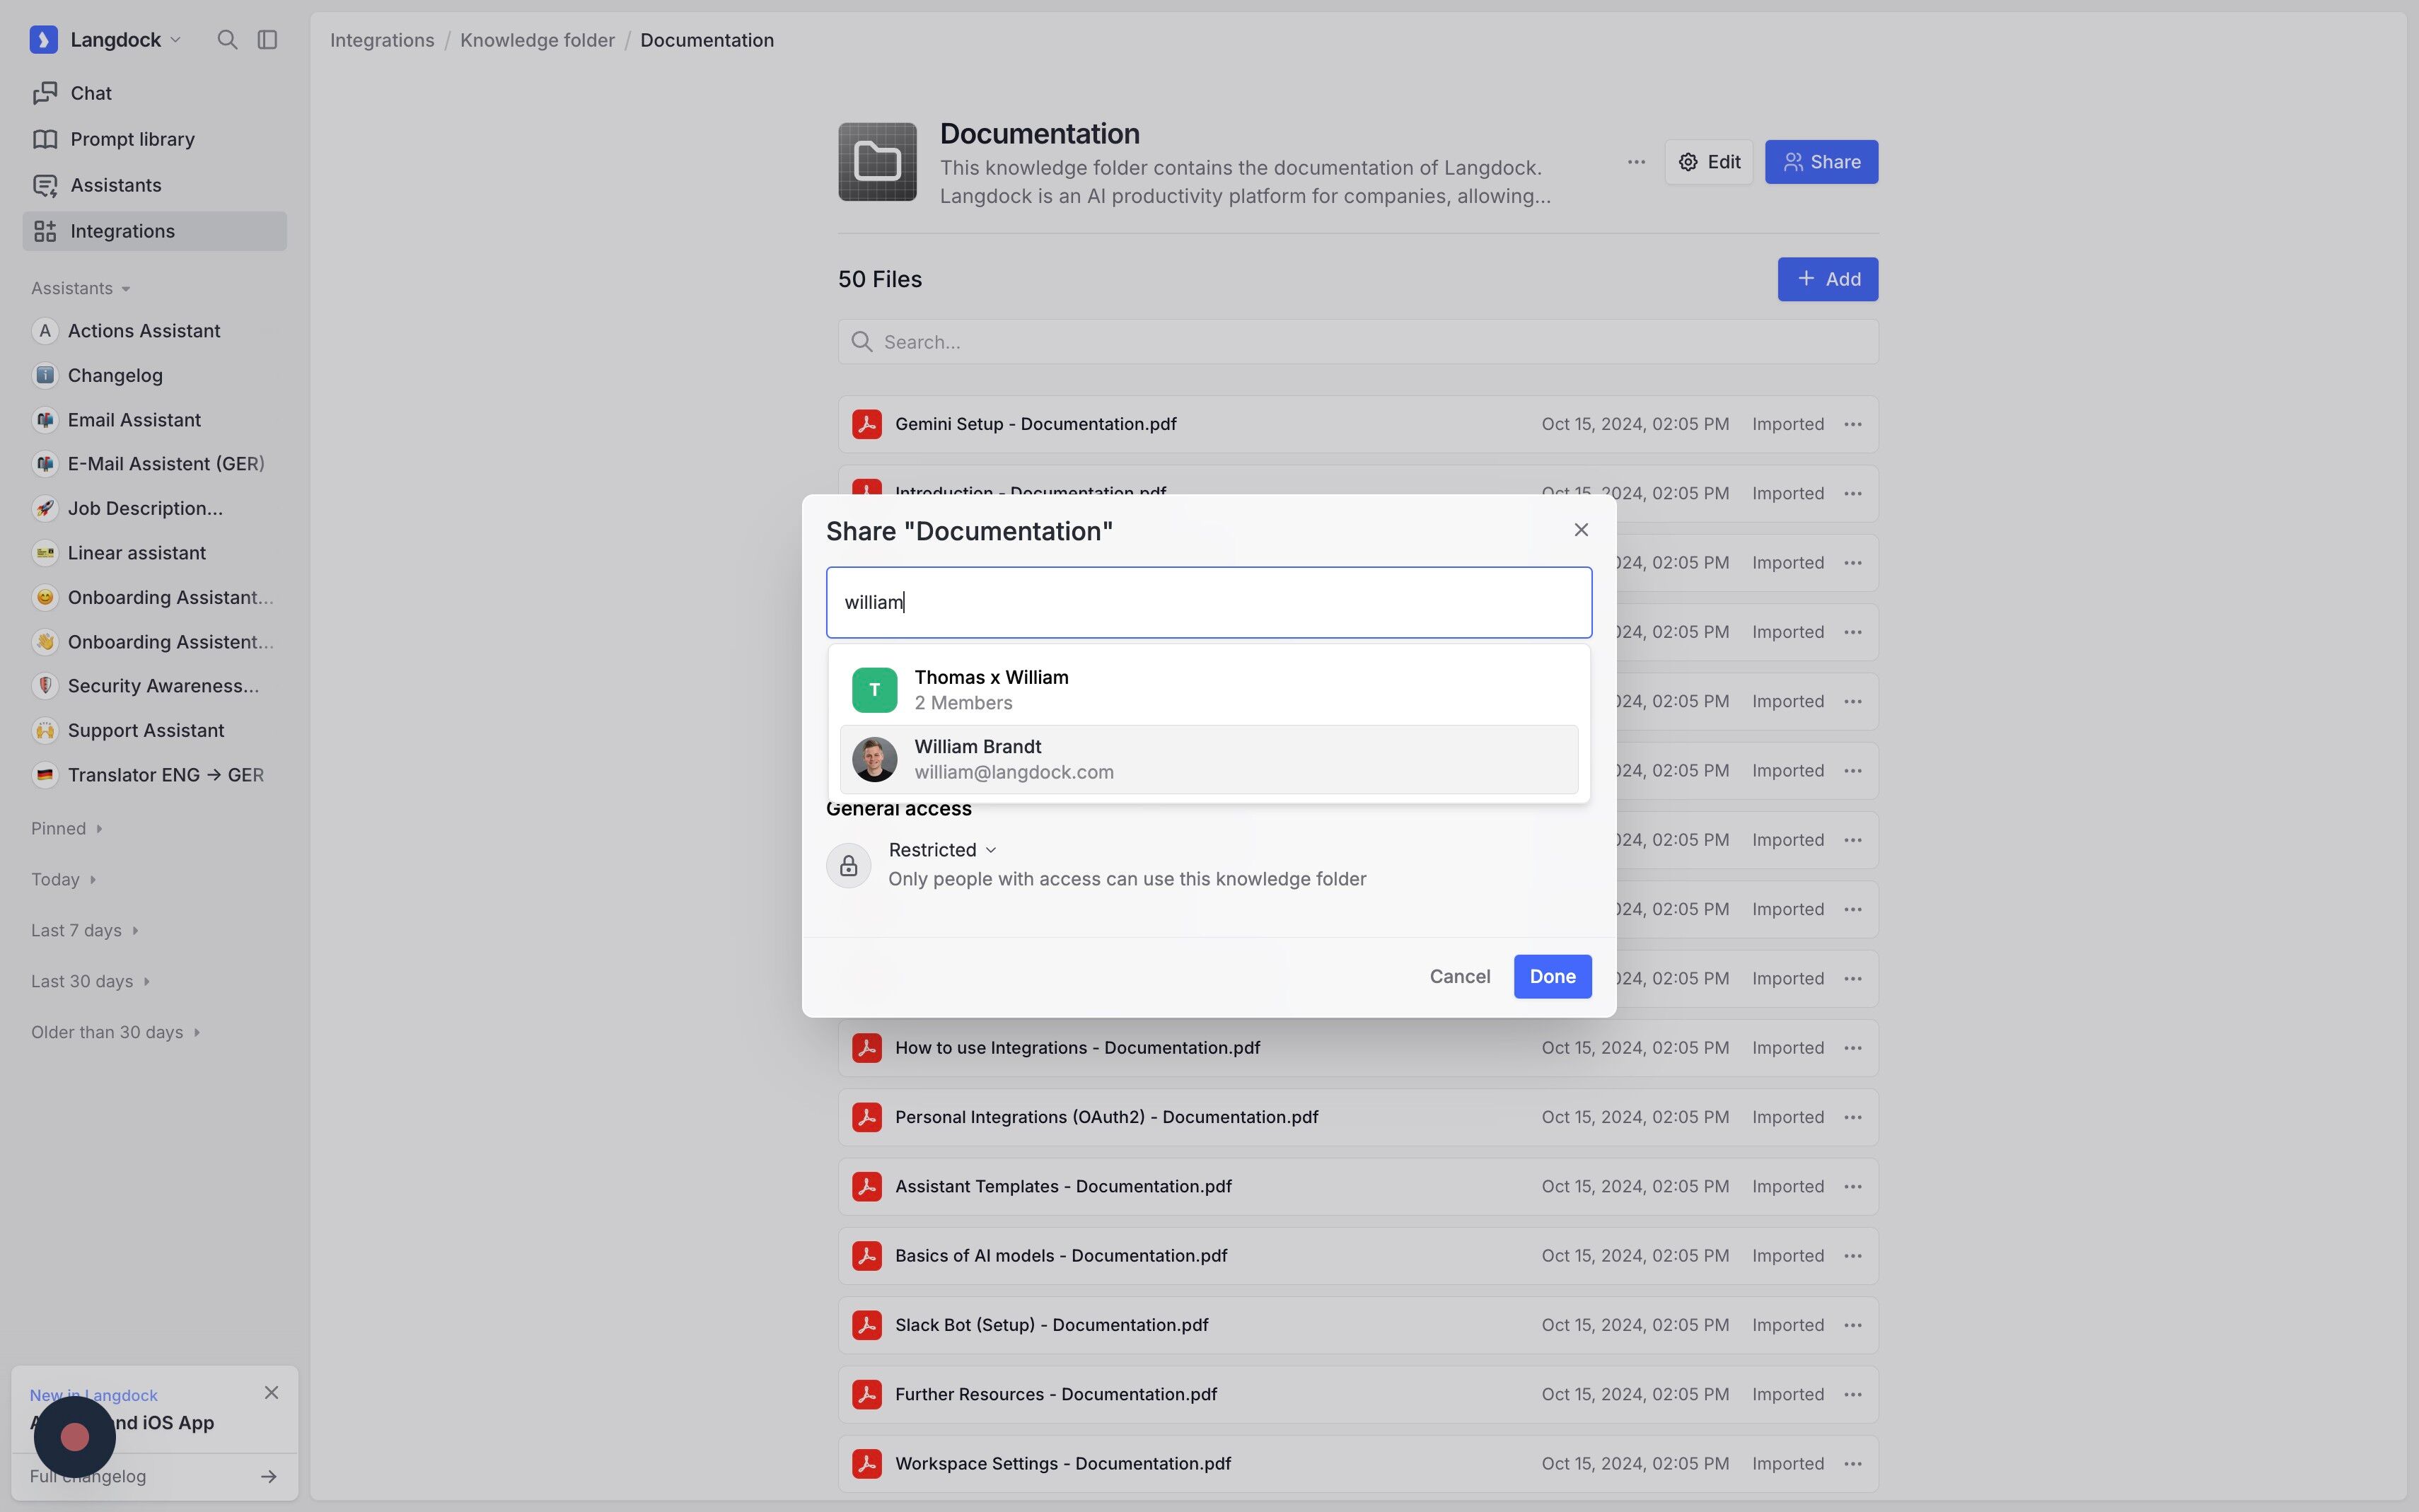Click the red record button overlay
Image resolution: width=2419 pixels, height=1512 pixels.
[x=75, y=1437]
